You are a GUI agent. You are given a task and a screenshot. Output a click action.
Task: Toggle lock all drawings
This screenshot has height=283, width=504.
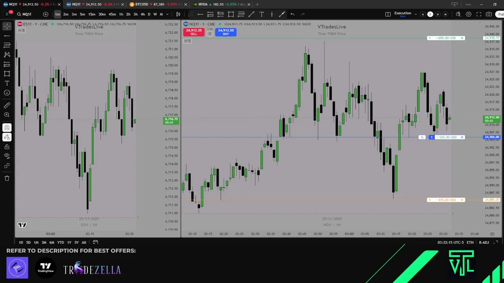[x=7, y=147]
